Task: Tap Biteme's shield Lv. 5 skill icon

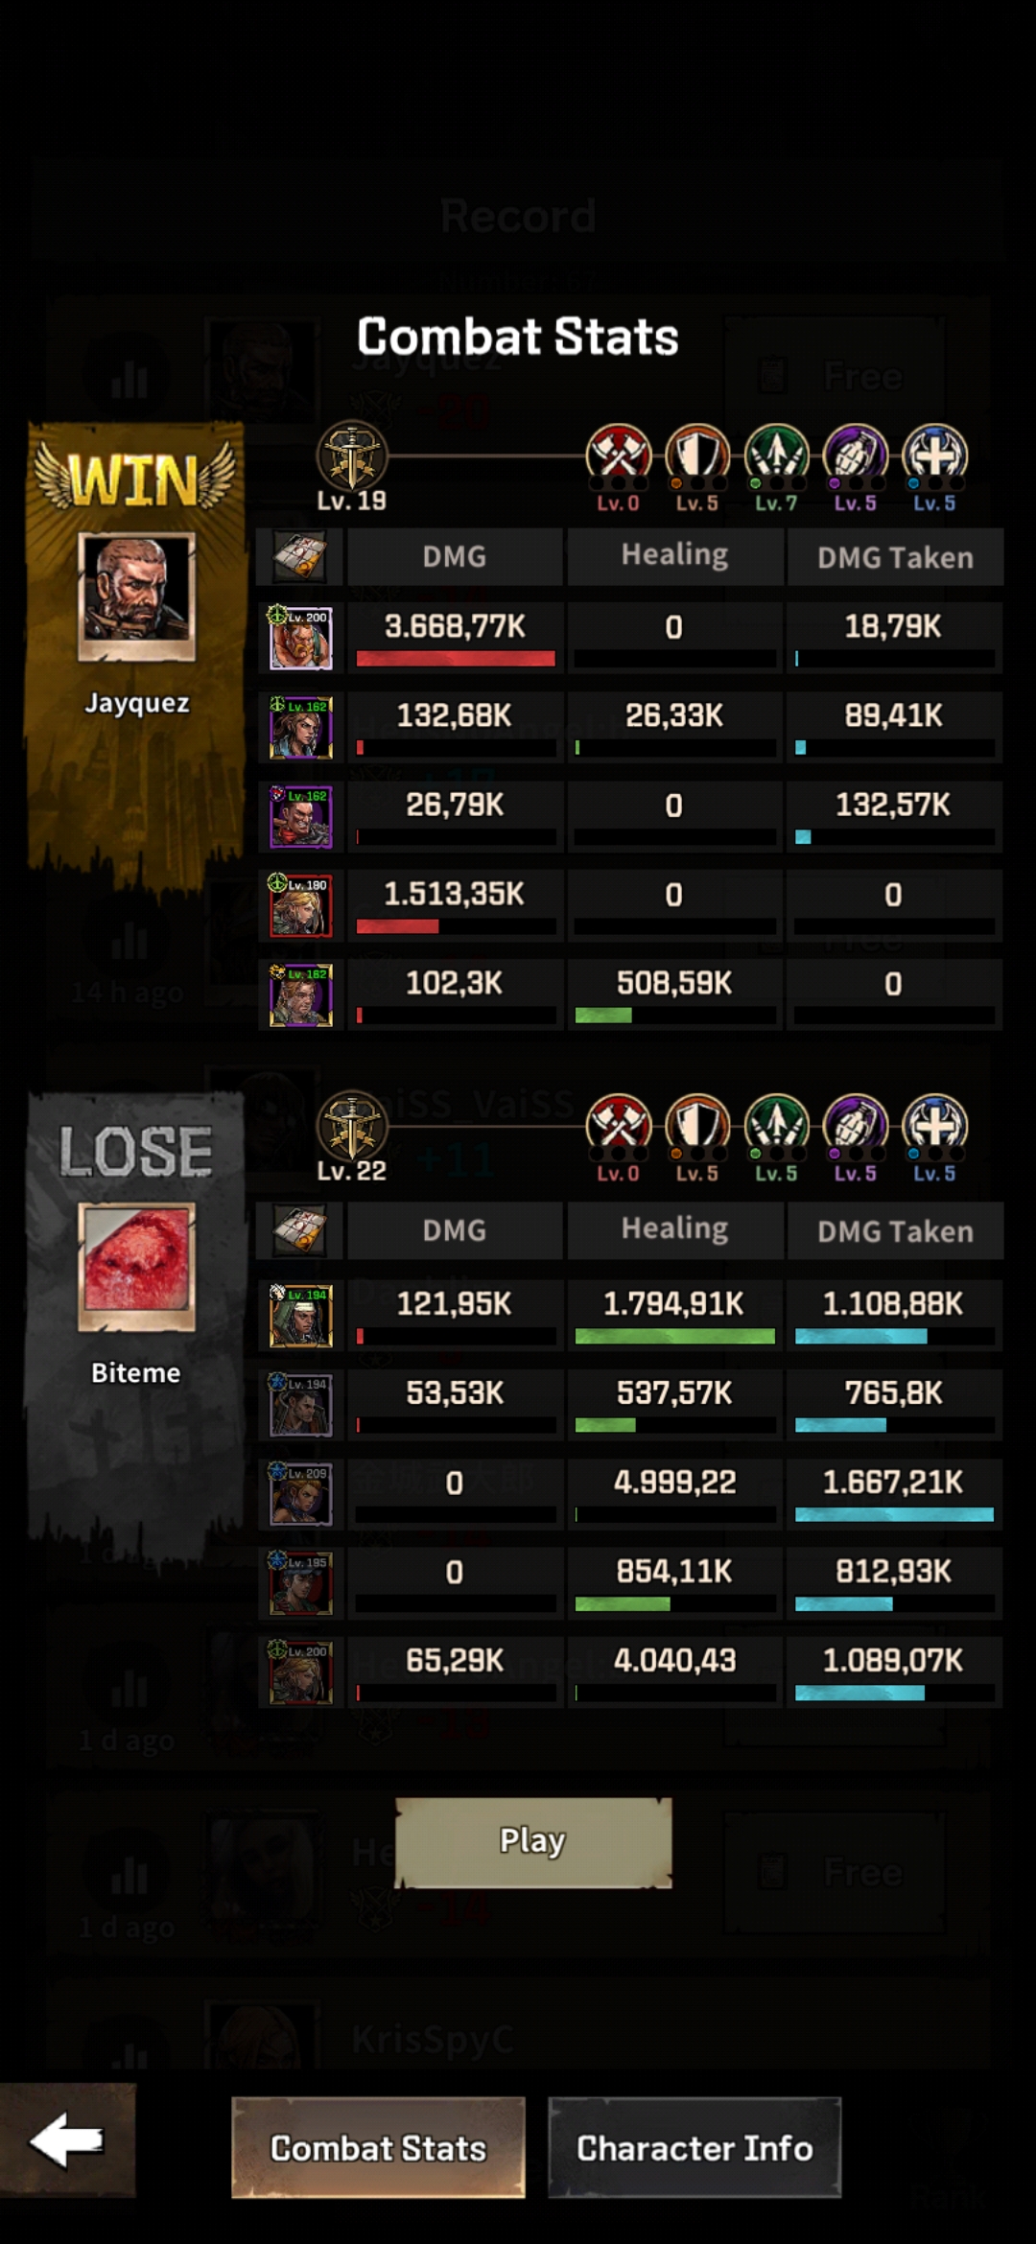Action: click(697, 1125)
